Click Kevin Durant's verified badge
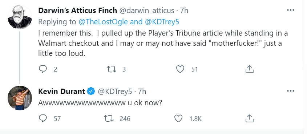The width and height of the screenshot is (307, 134). pyautogui.click(x=91, y=91)
